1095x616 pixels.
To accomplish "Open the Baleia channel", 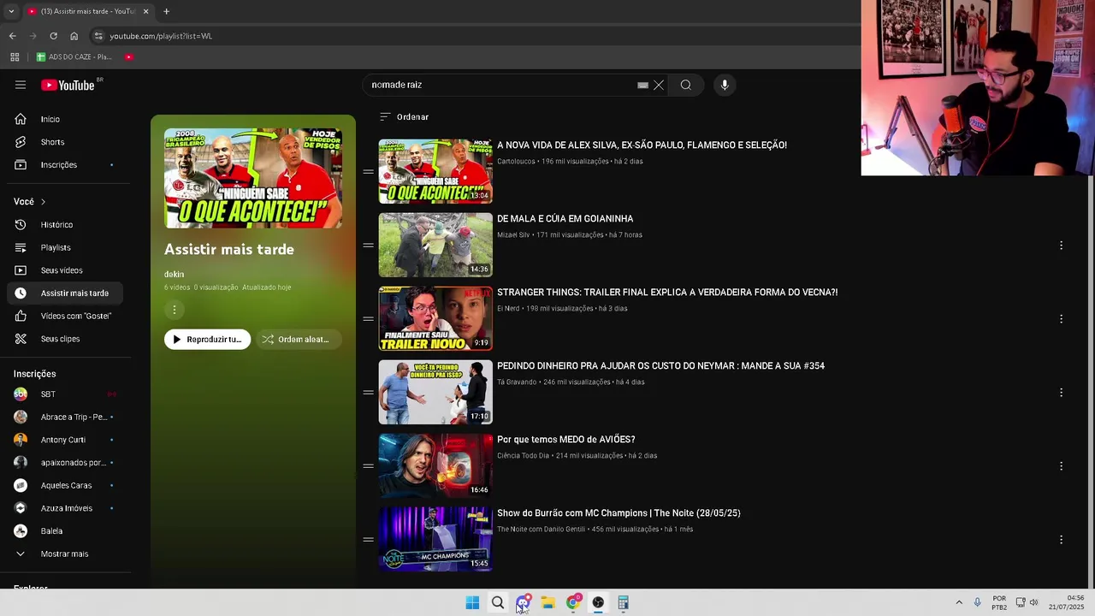I will click(x=65, y=530).
